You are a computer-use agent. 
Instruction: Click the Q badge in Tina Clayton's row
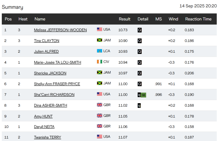pyautogui.click(x=140, y=41)
